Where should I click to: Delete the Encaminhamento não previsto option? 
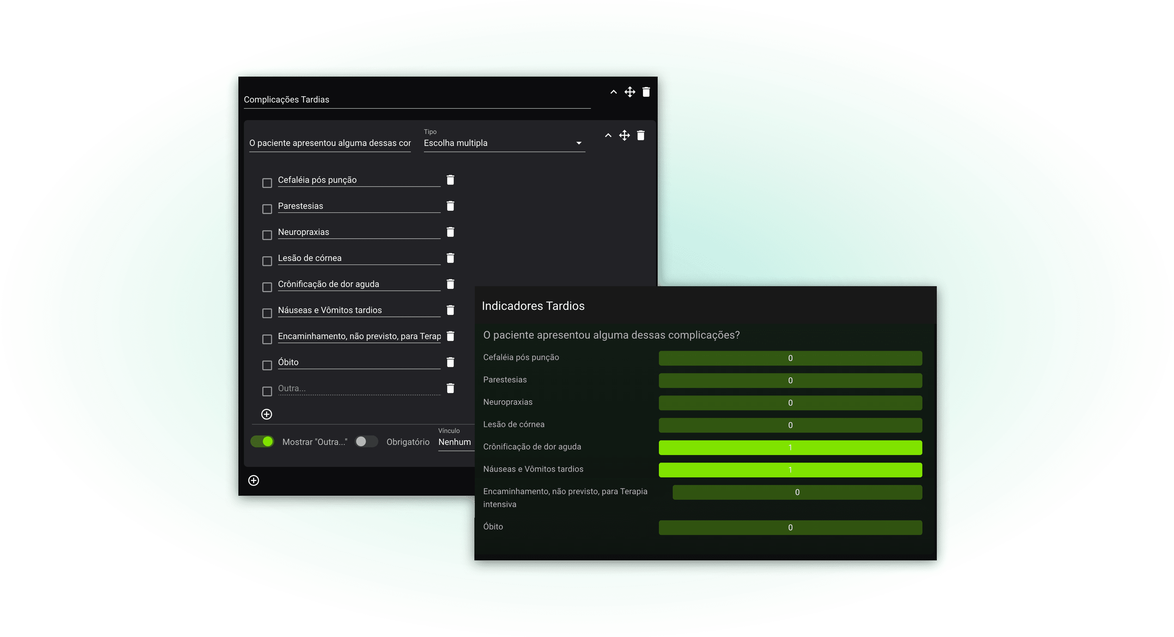pyautogui.click(x=450, y=336)
